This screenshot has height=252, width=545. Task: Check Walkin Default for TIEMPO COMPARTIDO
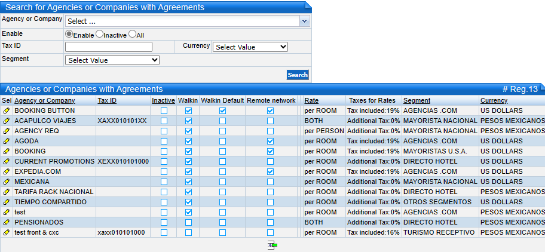(x=222, y=202)
